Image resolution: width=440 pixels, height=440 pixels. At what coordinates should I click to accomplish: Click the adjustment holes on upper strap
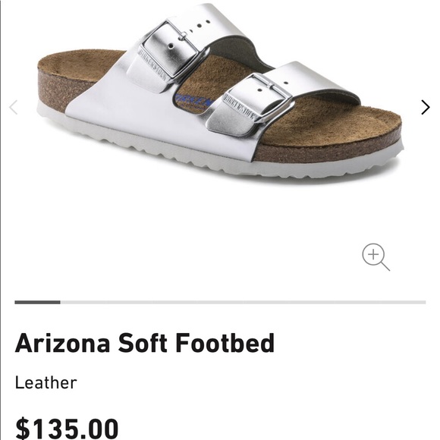(x=200, y=25)
